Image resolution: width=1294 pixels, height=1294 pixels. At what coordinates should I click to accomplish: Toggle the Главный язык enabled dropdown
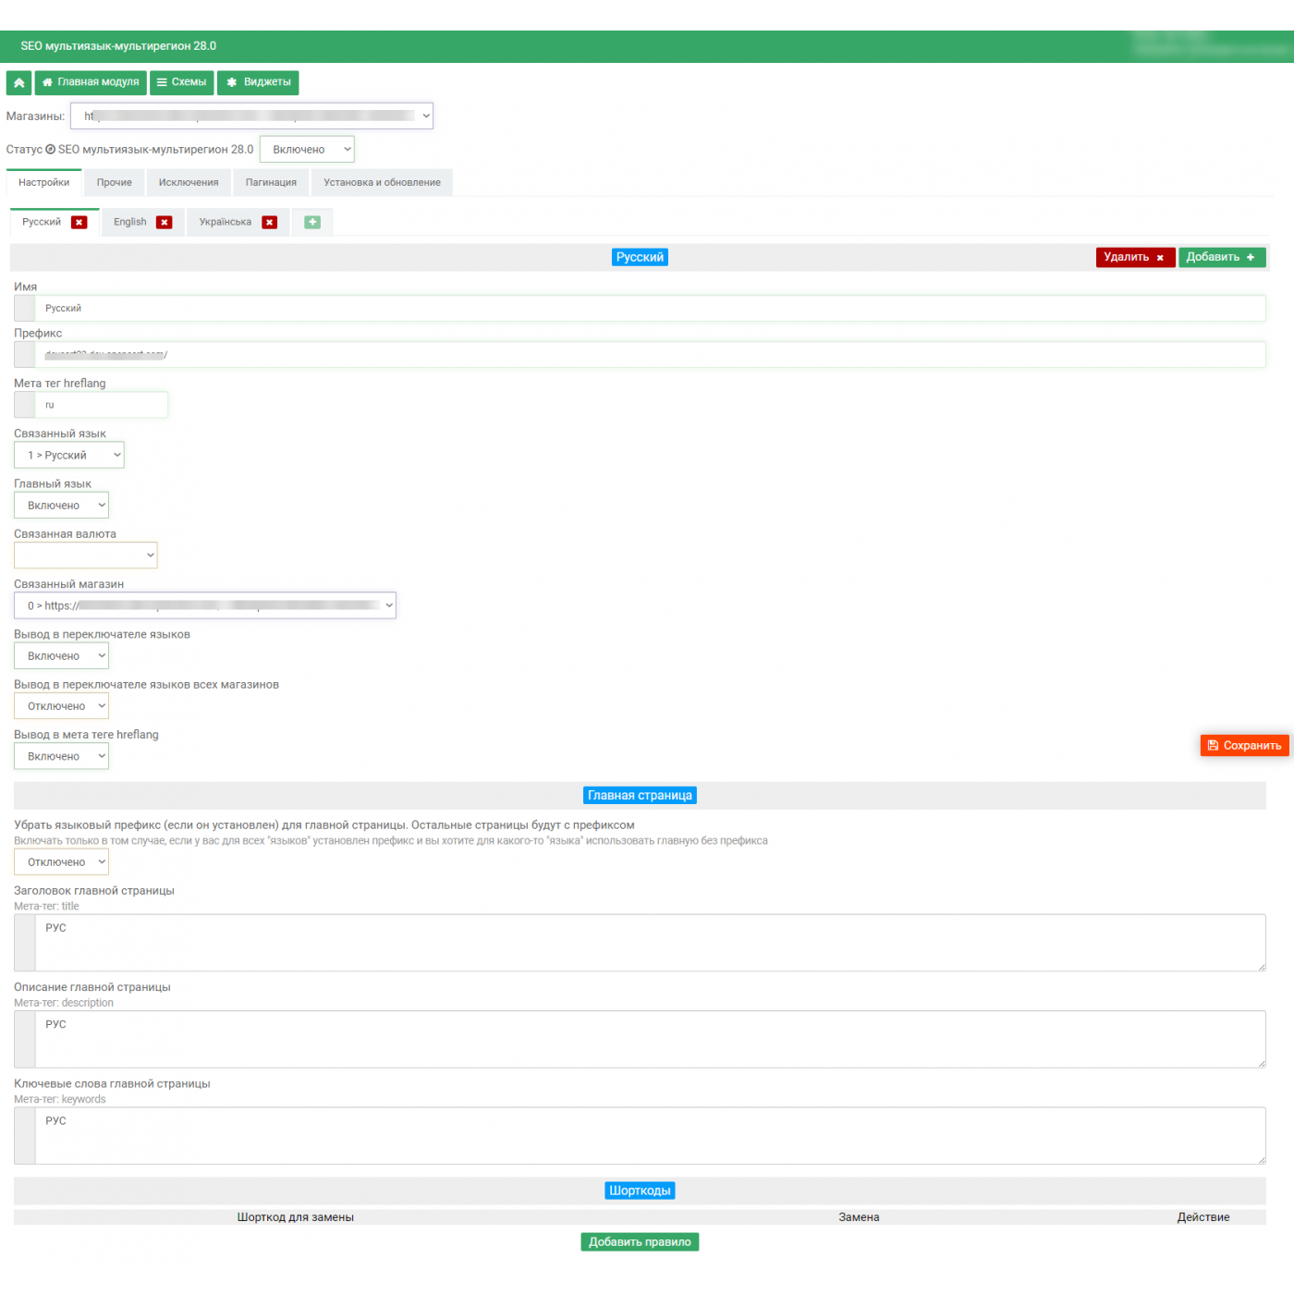click(x=61, y=506)
